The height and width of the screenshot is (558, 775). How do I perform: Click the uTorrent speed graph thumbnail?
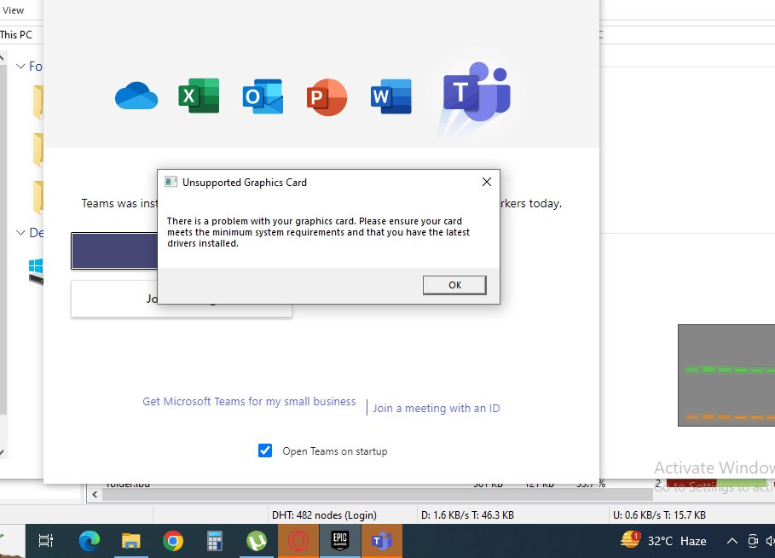click(726, 375)
